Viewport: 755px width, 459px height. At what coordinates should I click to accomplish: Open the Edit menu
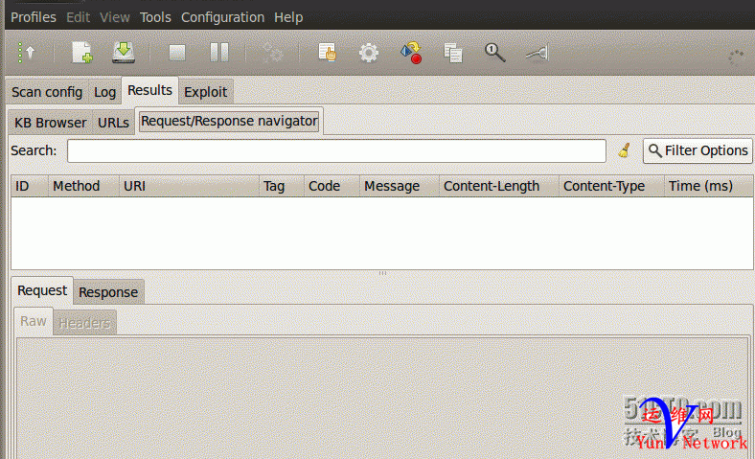click(78, 17)
